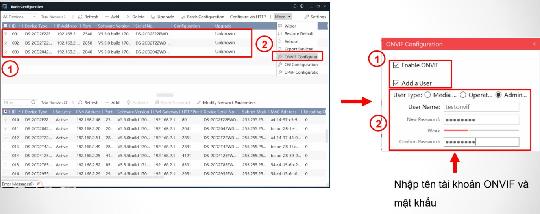Open the All Devices dropdown
This screenshot has height=214, width=540.
20,17
